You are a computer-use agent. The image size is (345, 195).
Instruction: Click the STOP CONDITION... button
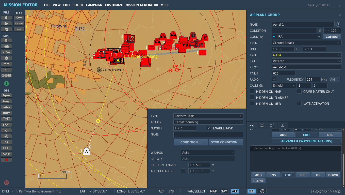click(226, 142)
